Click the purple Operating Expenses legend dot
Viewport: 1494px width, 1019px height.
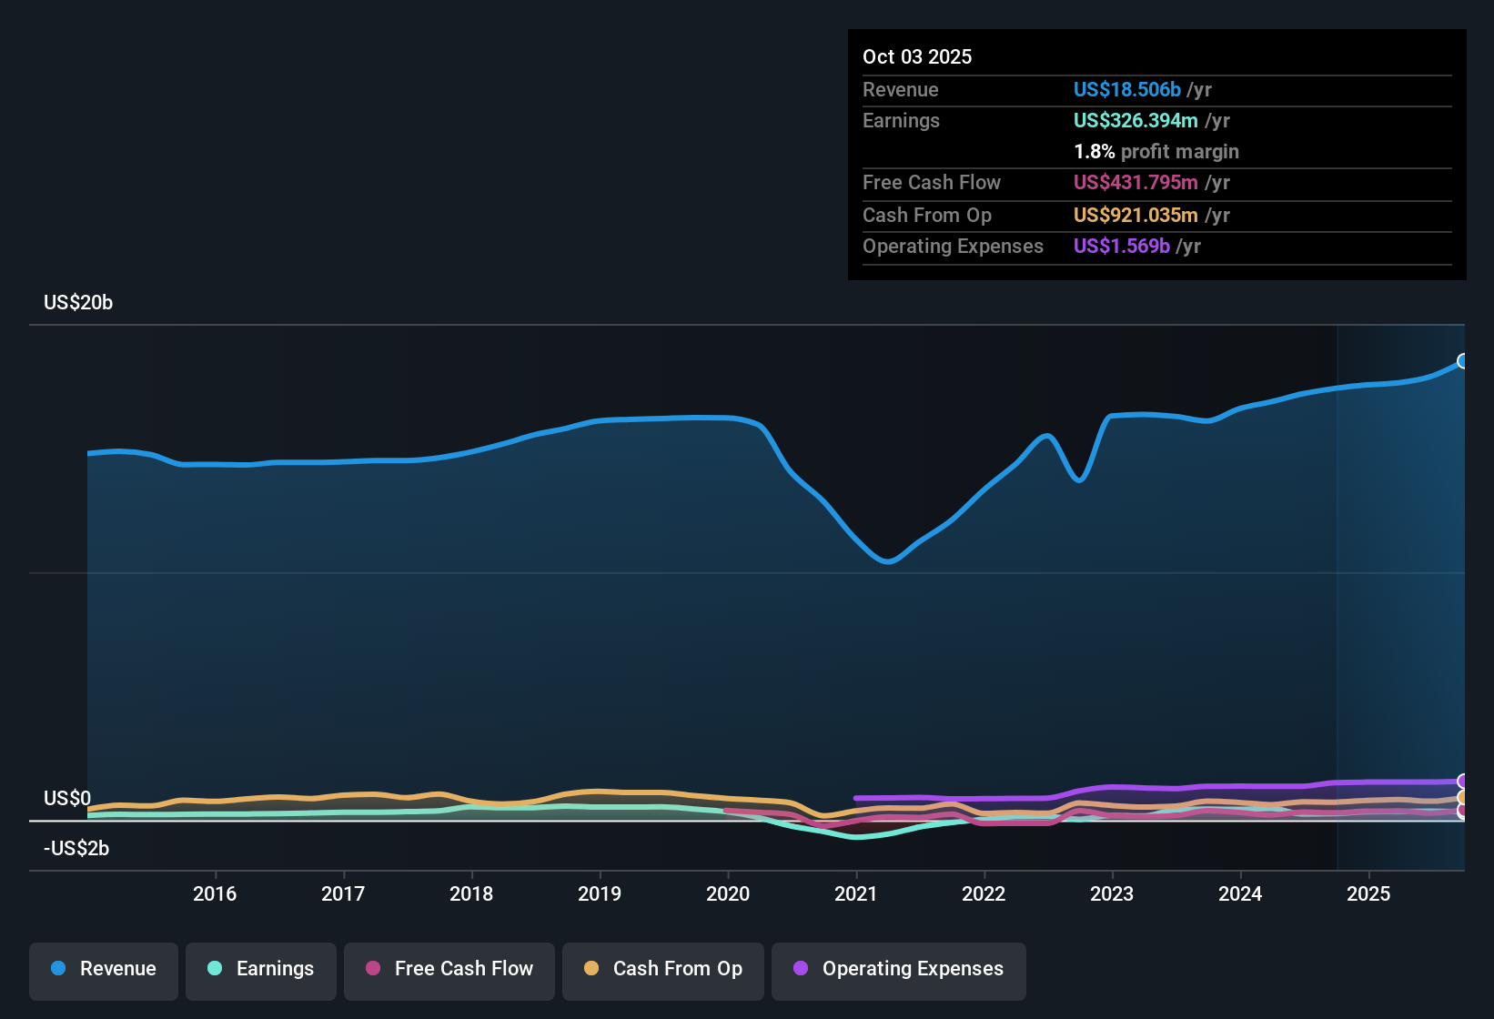(x=800, y=969)
